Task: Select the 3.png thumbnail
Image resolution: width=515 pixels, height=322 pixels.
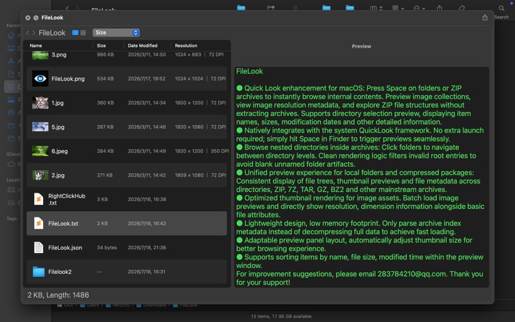Action: click(40, 55)
